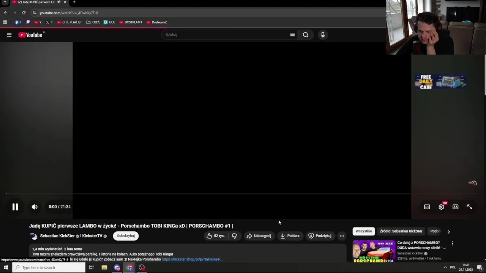Exit full-width view with collapse arrows icon
486x273 pixels.
470,207
